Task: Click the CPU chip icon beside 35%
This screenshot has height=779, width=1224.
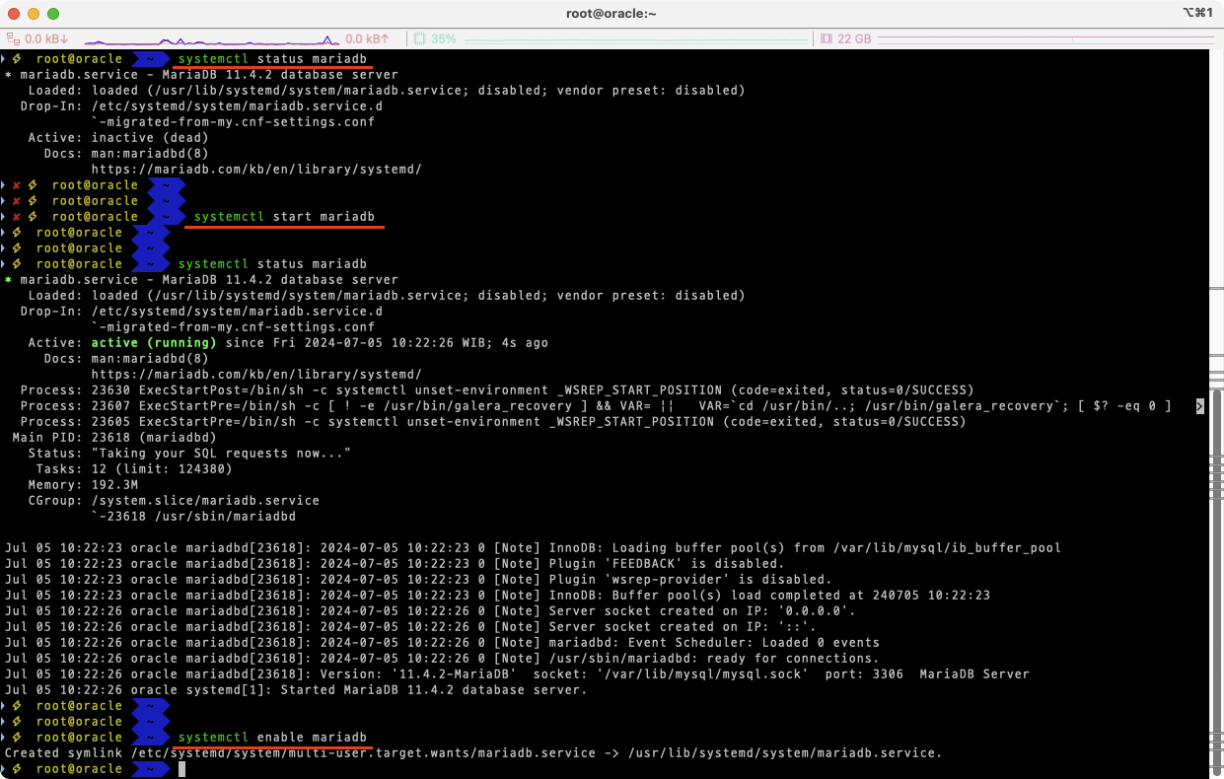Action: 420,38
